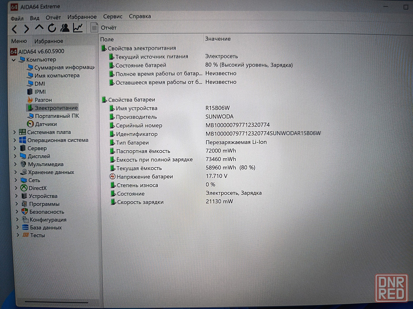Collapse the Компьютер tree node
Viewport: 413px width, 309px height.
[14, 60]
